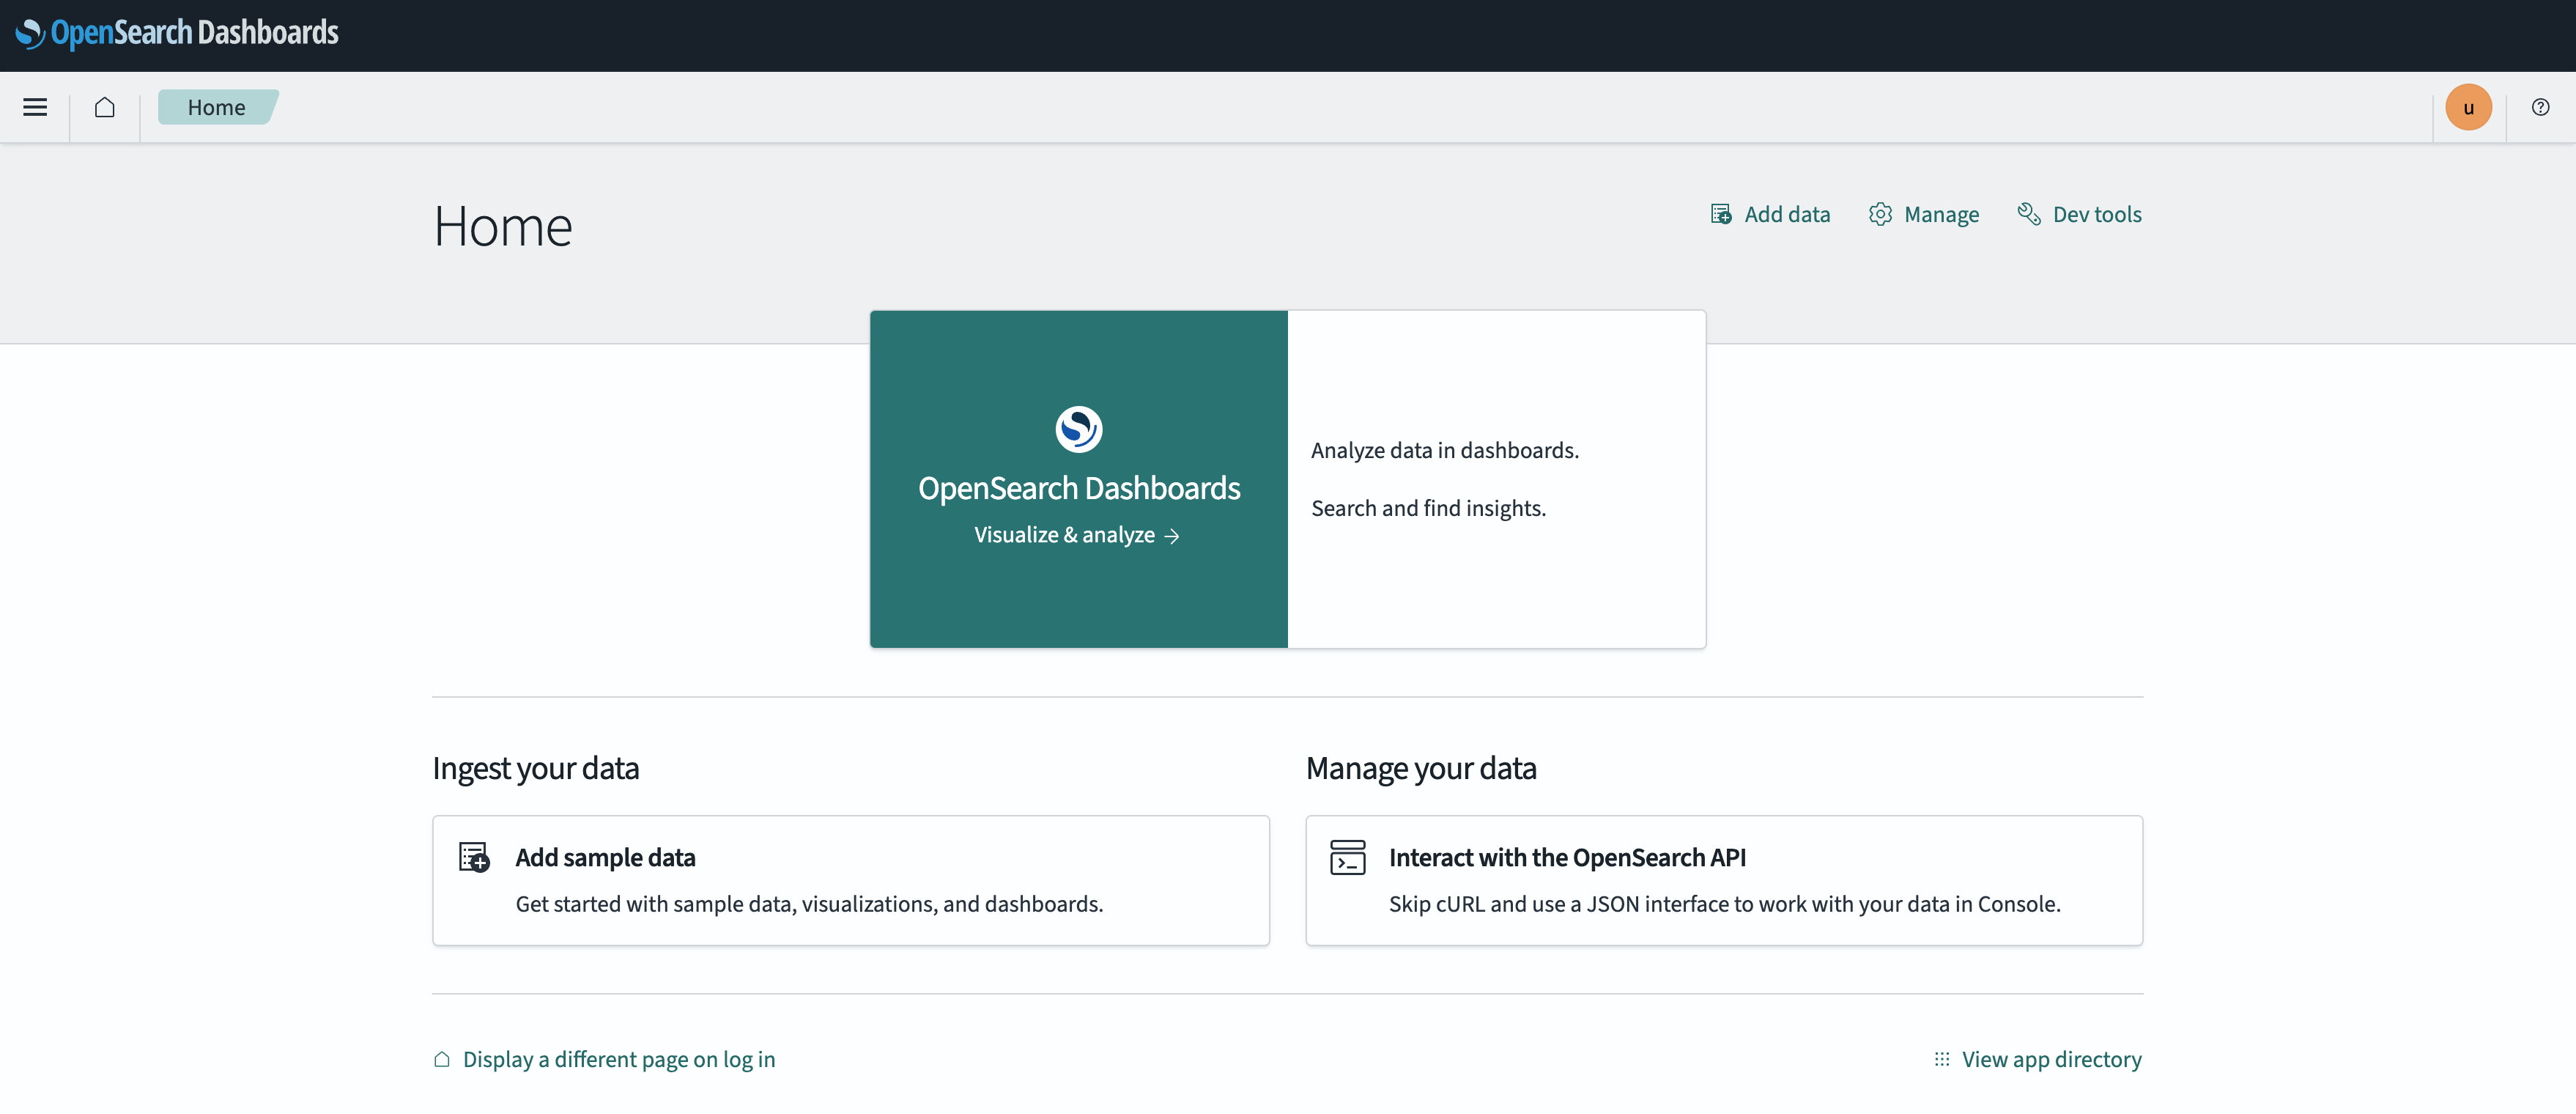Open Visualize & analyze link
Screen dimensions: 2576x1114
(1077, 535)
